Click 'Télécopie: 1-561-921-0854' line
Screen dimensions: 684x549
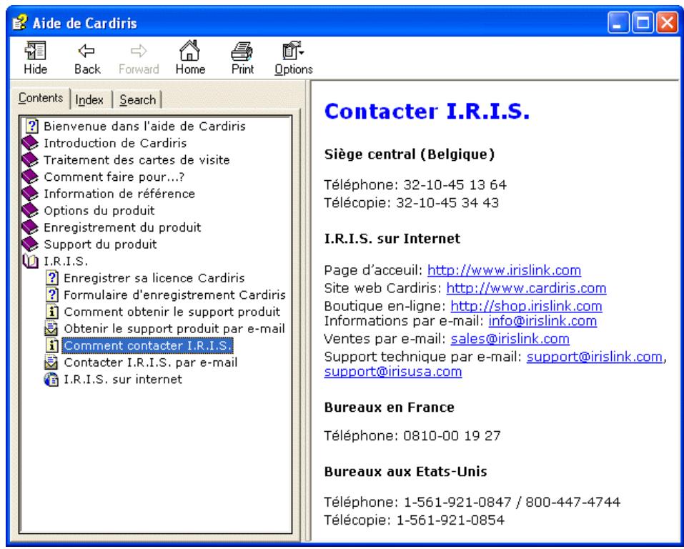(x=414, y=520)
